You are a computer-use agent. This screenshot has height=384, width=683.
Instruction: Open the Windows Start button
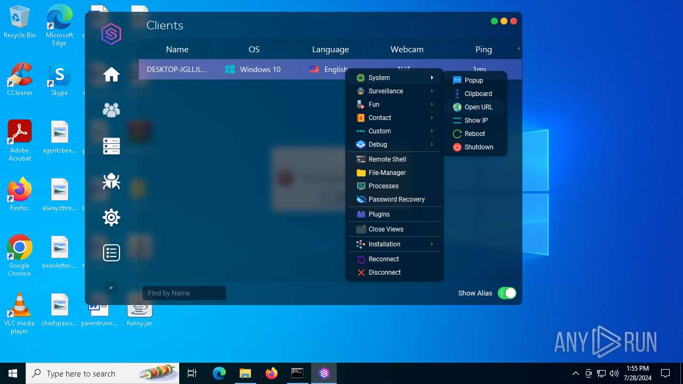[13, 373]
